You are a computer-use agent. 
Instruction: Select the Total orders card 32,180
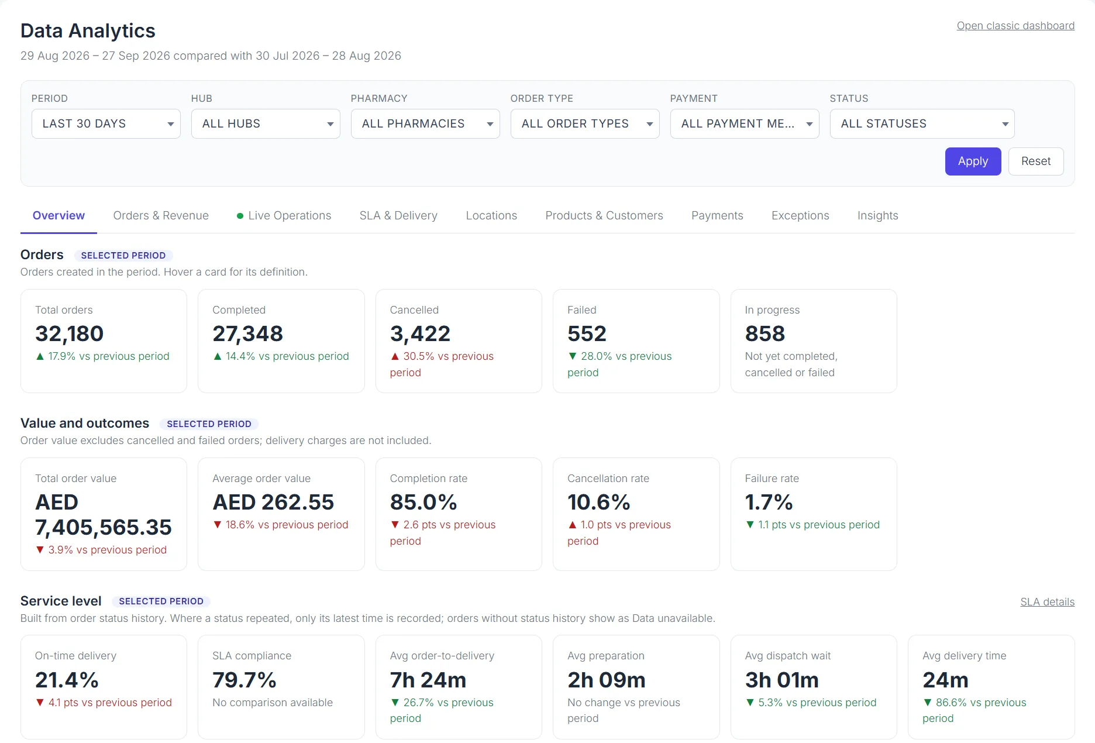pos(104,341)
